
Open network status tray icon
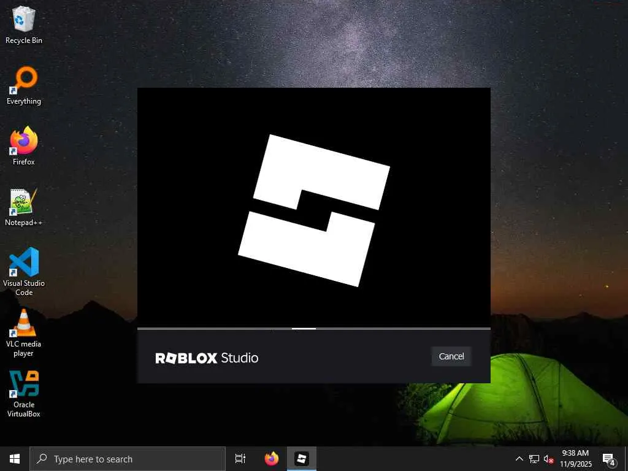click(534, 459)
